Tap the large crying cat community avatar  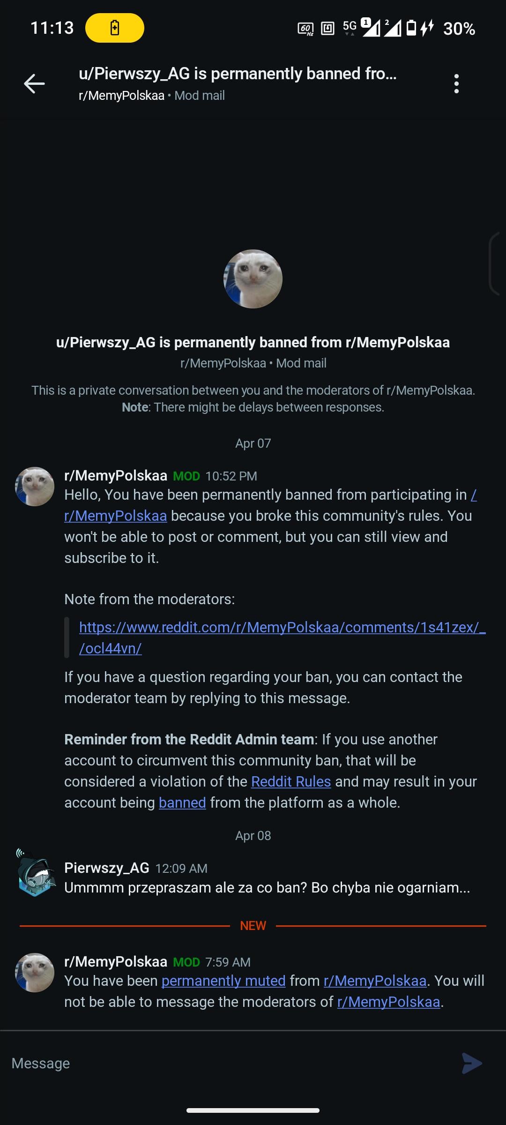(x=253, y=279)
